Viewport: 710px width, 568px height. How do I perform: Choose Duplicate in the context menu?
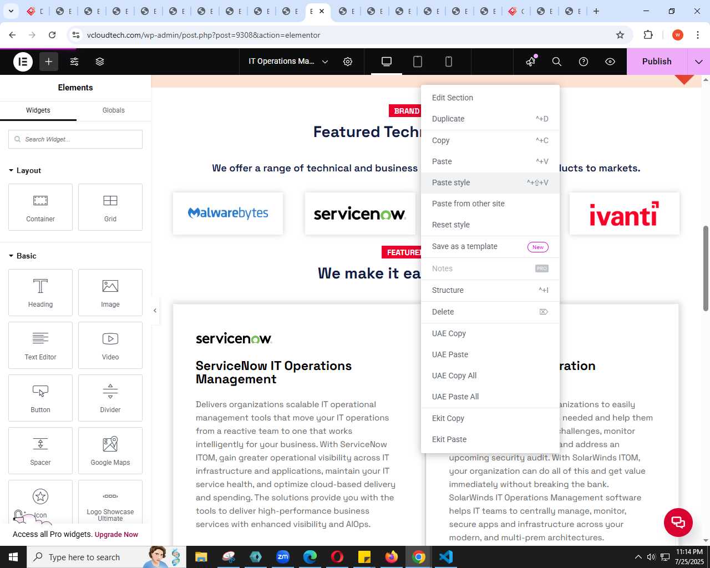pos(490,119)
